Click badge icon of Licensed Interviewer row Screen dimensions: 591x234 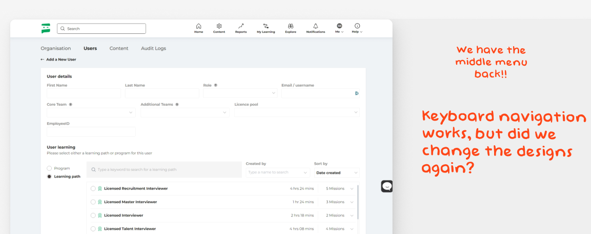point(100,216)
